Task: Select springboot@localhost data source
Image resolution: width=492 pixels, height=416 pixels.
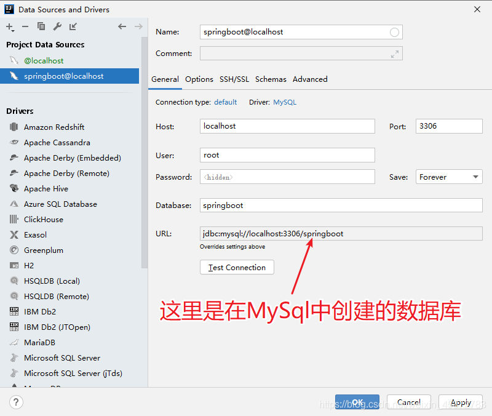Action: [69, 76]
